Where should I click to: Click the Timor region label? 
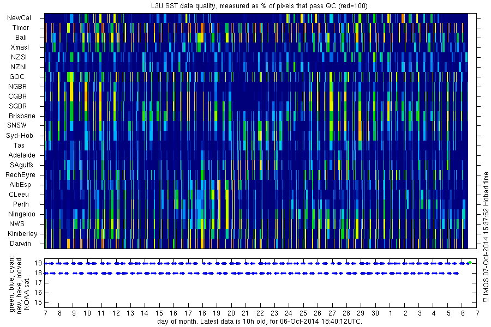click(21, 28)
